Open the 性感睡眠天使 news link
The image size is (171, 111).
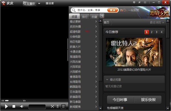coord(115,108)
